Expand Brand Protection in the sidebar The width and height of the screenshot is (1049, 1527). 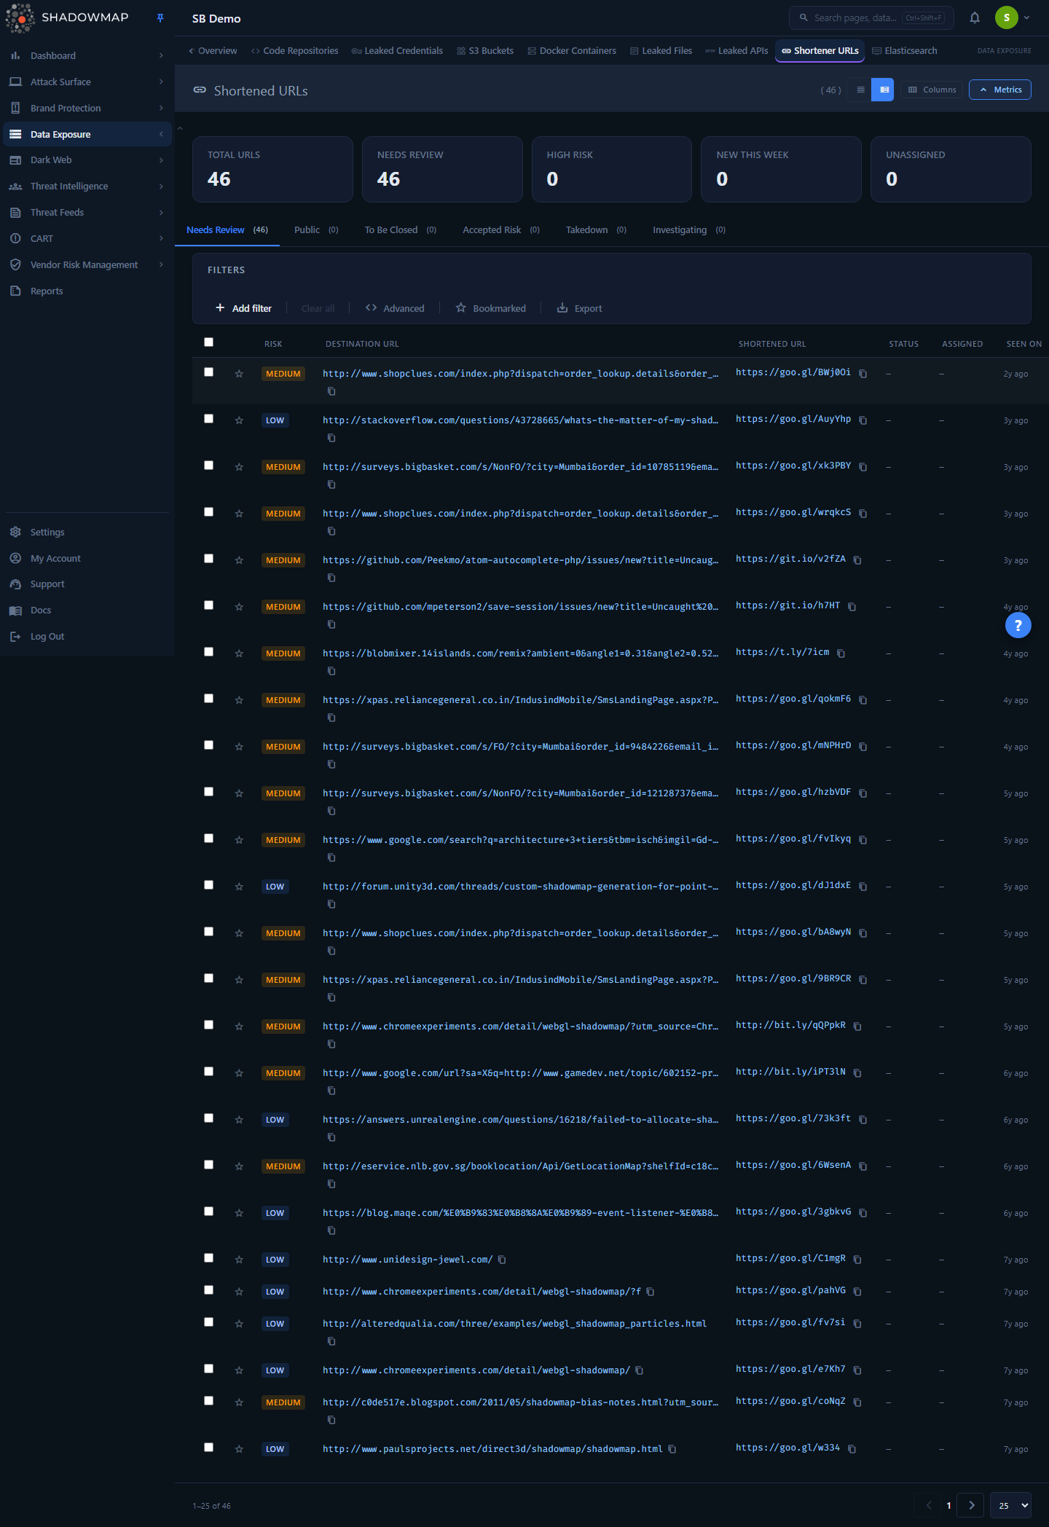[87, 109]
